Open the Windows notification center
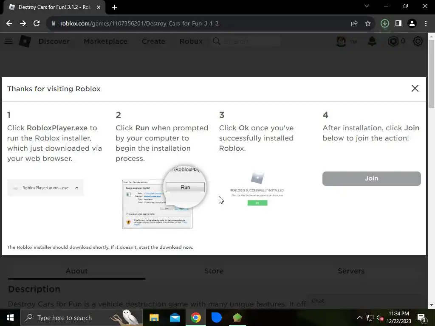 (422, 318)
